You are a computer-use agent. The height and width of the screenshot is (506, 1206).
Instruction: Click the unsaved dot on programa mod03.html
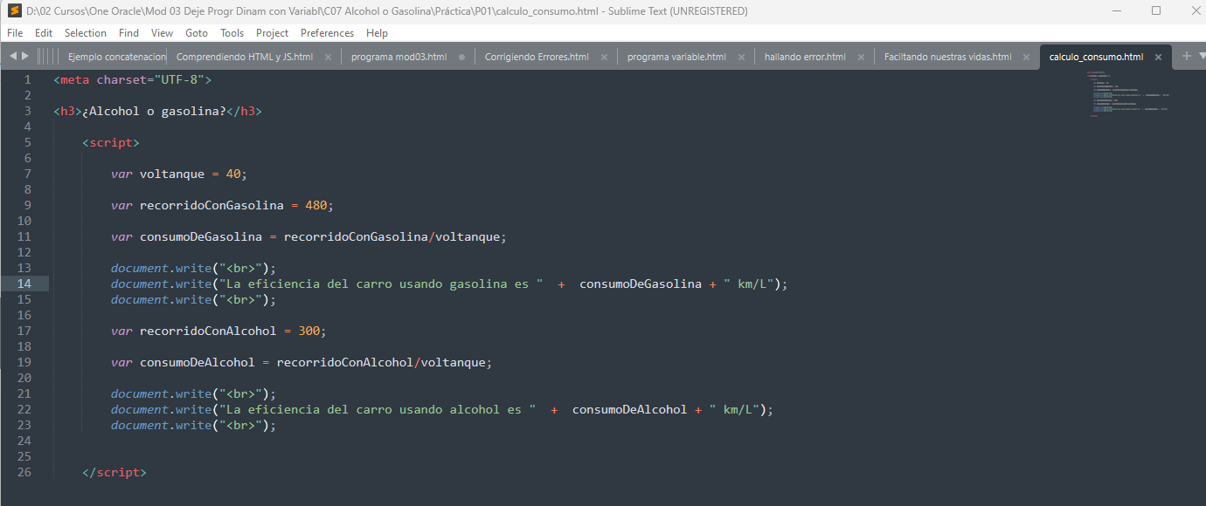pyautogui.click(x=461, y=57)
